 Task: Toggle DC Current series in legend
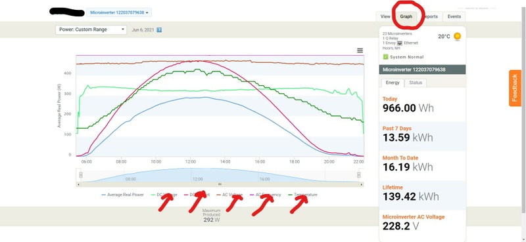tap(197, 195)
